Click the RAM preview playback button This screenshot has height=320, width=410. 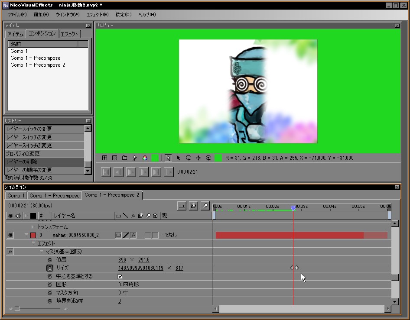tap(169, 172)
